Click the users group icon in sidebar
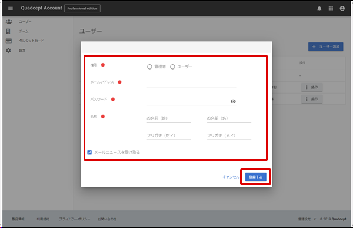The width and height of the screenshot is (353, 228). 9,22
